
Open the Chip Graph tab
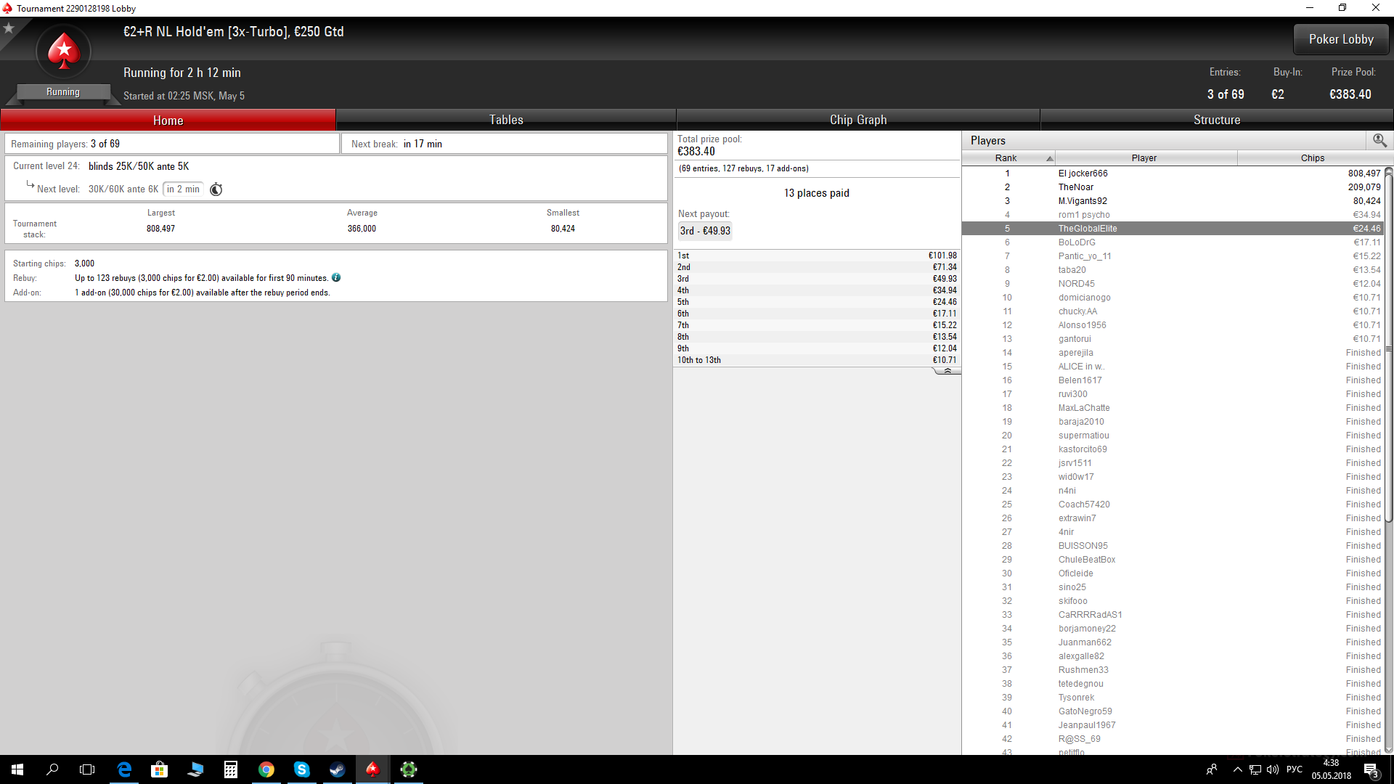[858, 120]
